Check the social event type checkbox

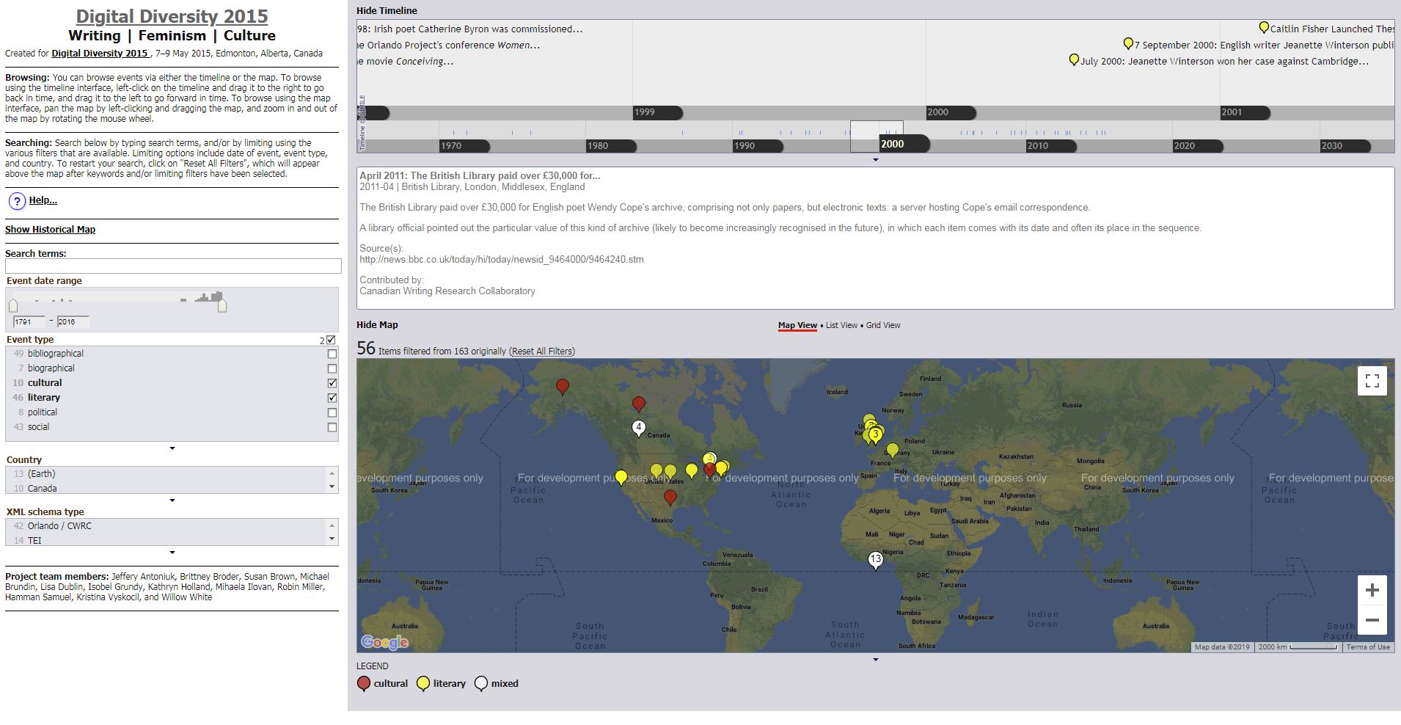click(x=332, y=427)
